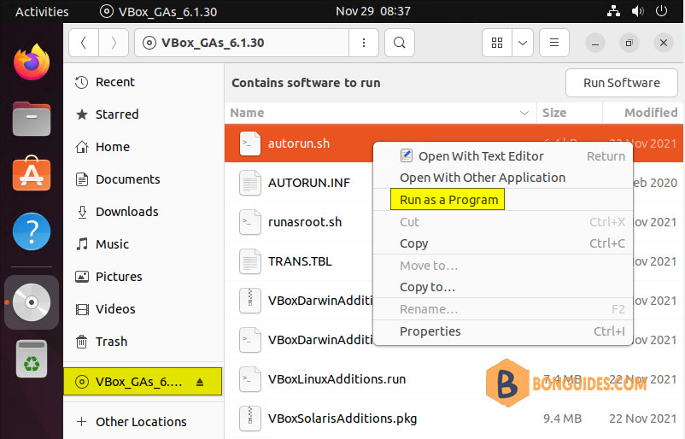Click Cut in the context menu

[x=409, y=222]
